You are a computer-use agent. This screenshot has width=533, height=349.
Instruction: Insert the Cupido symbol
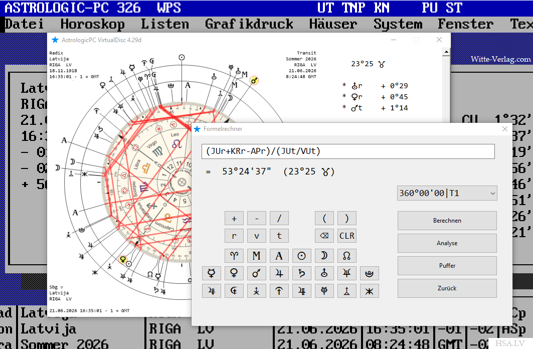[212, 291]
